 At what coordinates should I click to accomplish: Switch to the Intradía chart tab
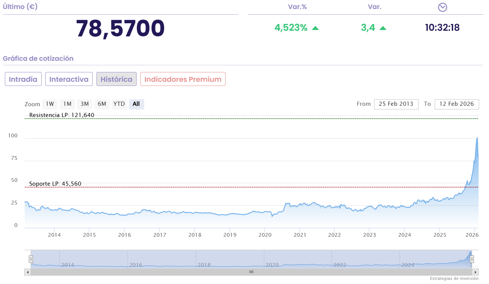pos(23,79)
